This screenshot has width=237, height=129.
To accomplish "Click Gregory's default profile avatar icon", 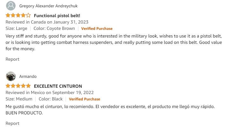I will point(11,6).
